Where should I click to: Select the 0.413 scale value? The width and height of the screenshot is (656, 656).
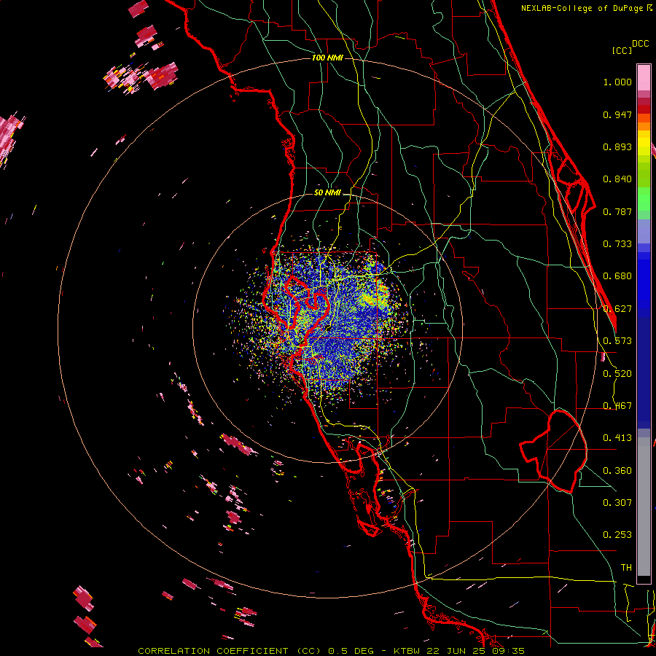[617, 438]
